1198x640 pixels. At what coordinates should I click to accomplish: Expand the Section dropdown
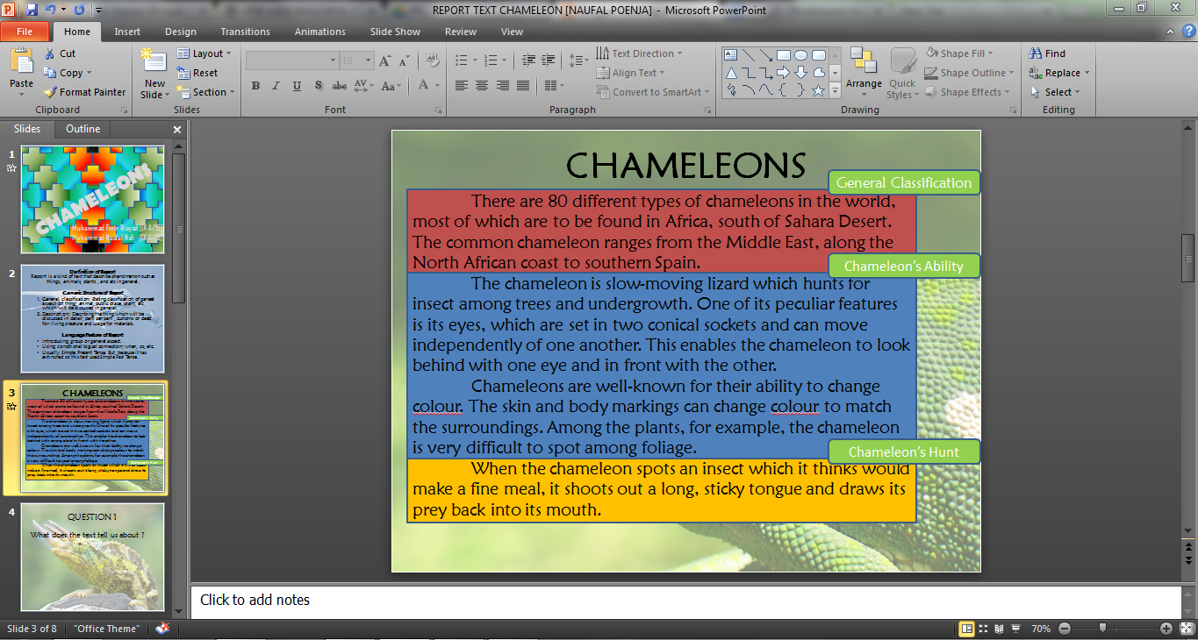point(206,92)
